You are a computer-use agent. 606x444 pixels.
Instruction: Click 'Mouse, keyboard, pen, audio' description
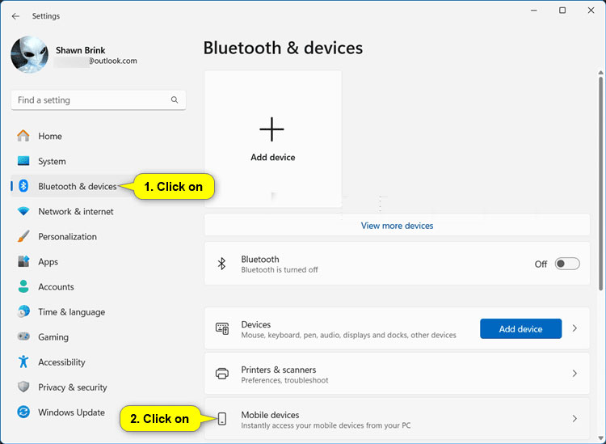[348, 335]
